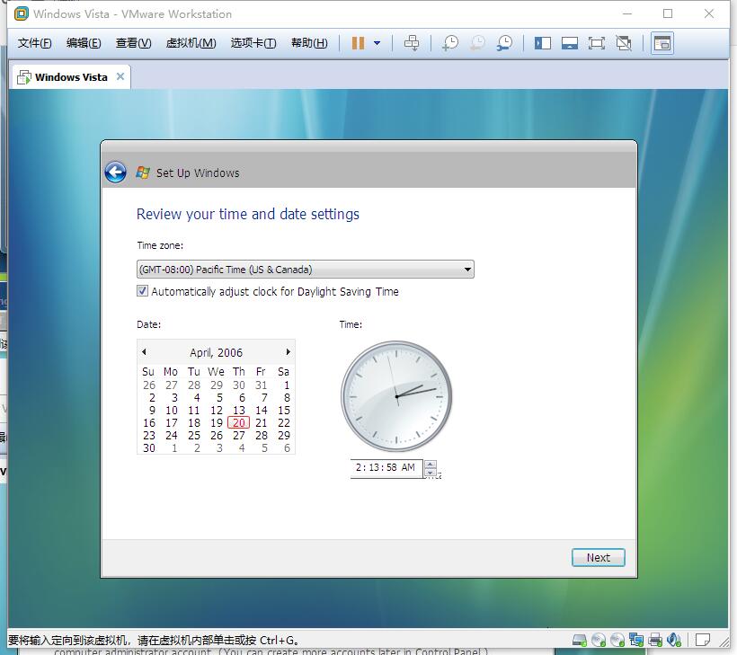This screenshot has height=655, width=737.
Task: Select April 9 in the calendar
Action: [x=152, y=411]
